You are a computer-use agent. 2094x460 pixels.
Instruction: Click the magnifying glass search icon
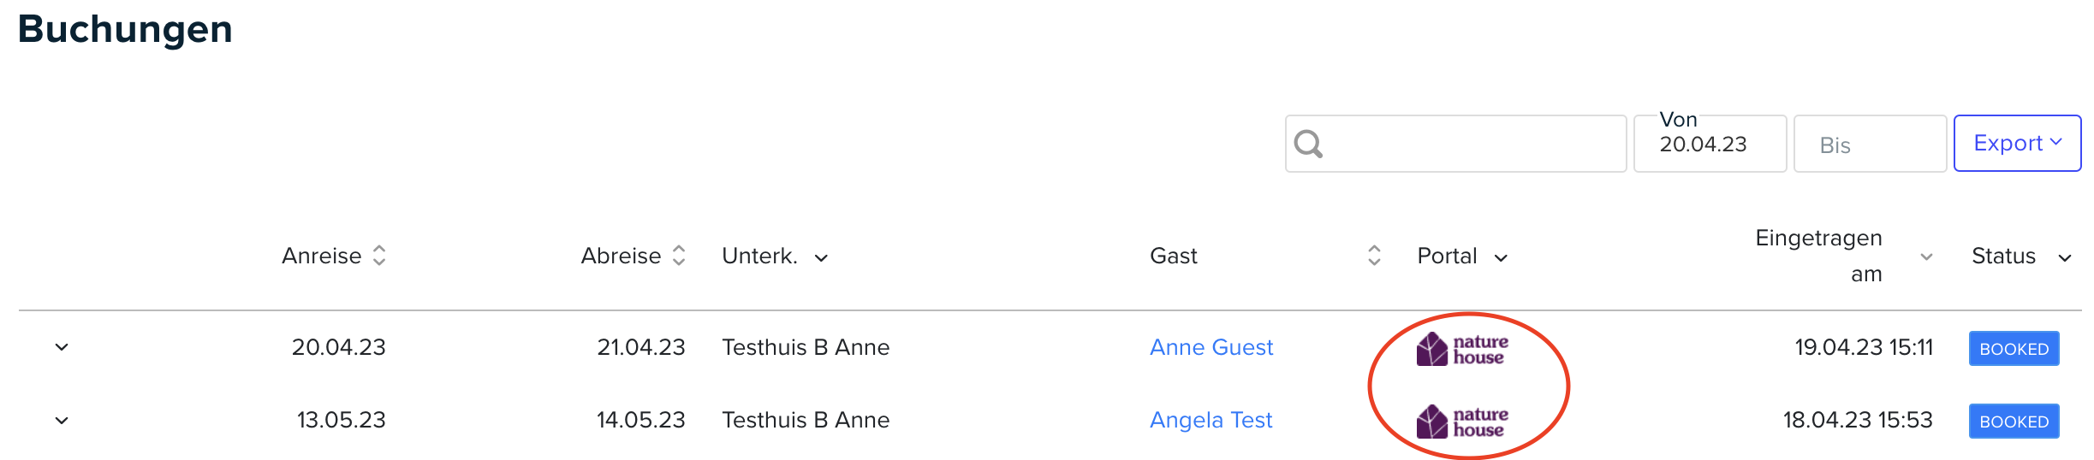pos(1307,144)
